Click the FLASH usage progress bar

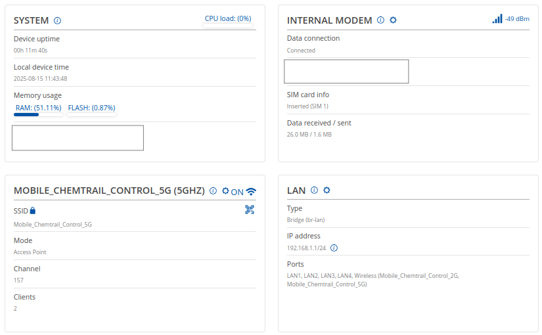coord(91,115)
